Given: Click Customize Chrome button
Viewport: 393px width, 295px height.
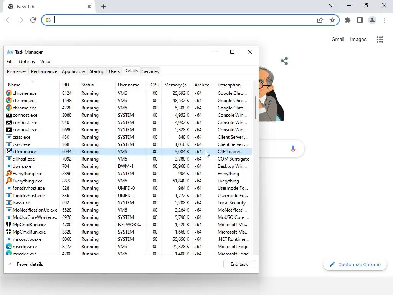Looking at the screenshot, I should click(355, 264).
